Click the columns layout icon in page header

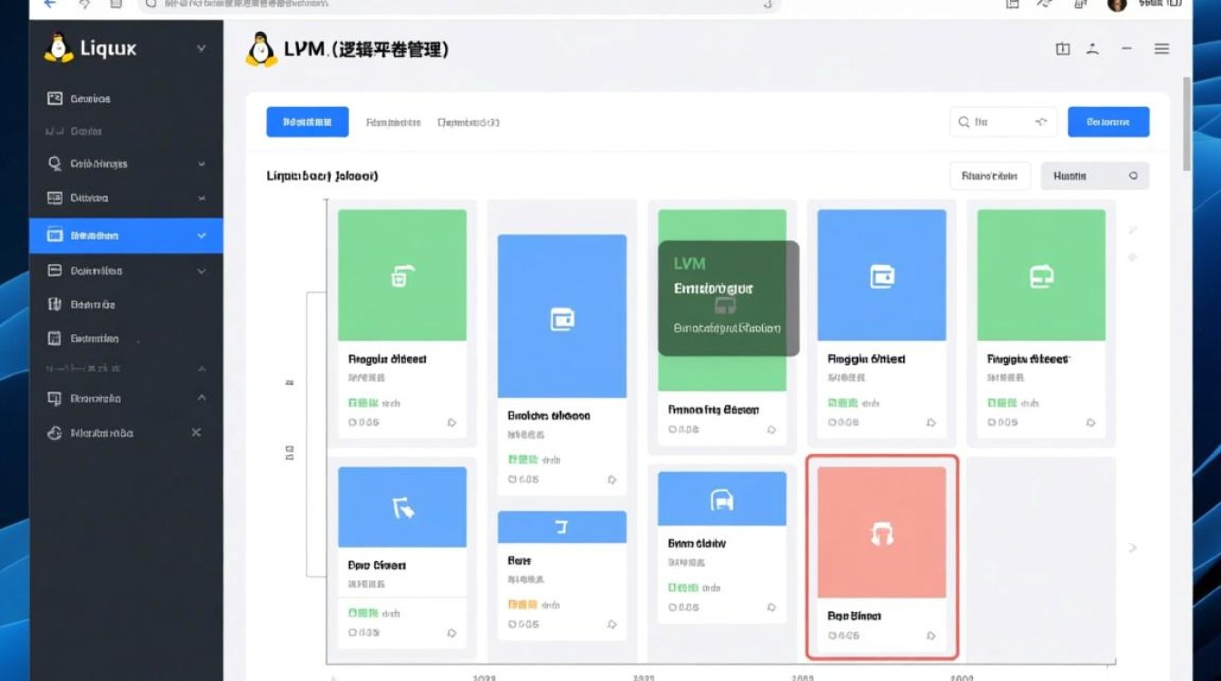point(1062,49)
